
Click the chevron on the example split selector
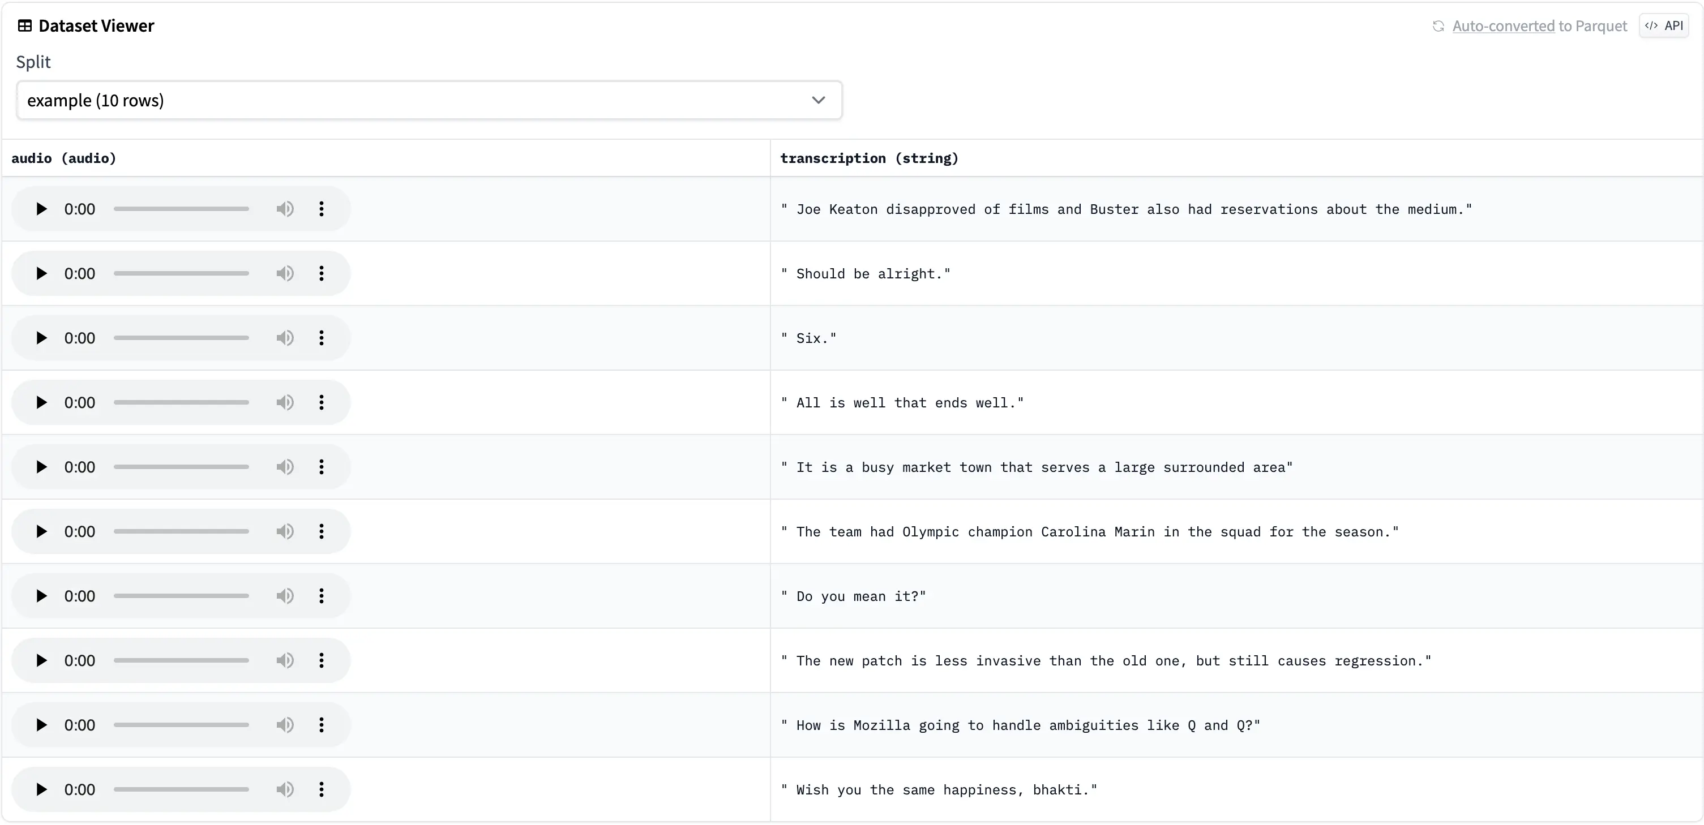coord(818,100)
